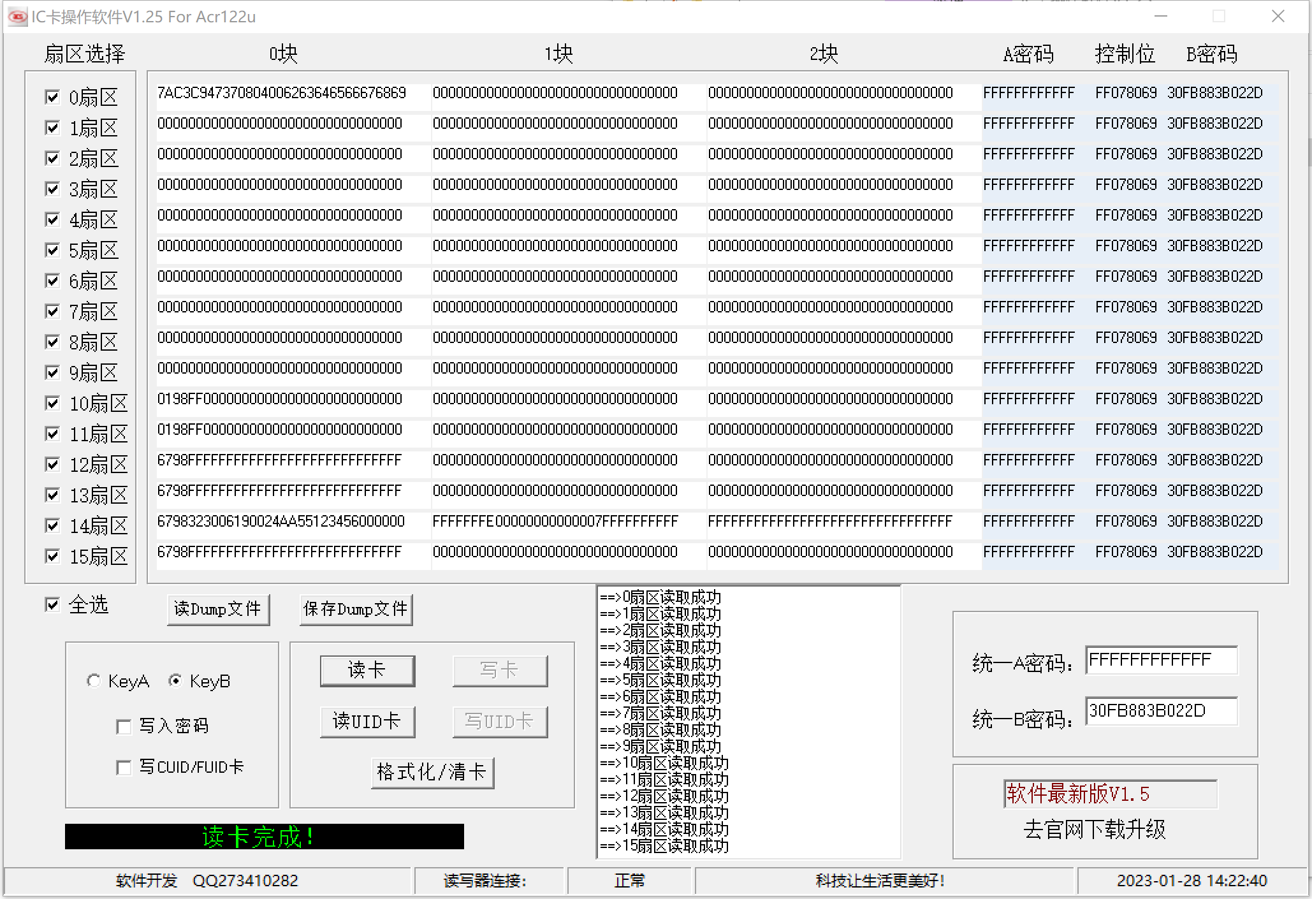Click the 读UID卡 button
The image size is (1312, 899).
coord(367,722)
